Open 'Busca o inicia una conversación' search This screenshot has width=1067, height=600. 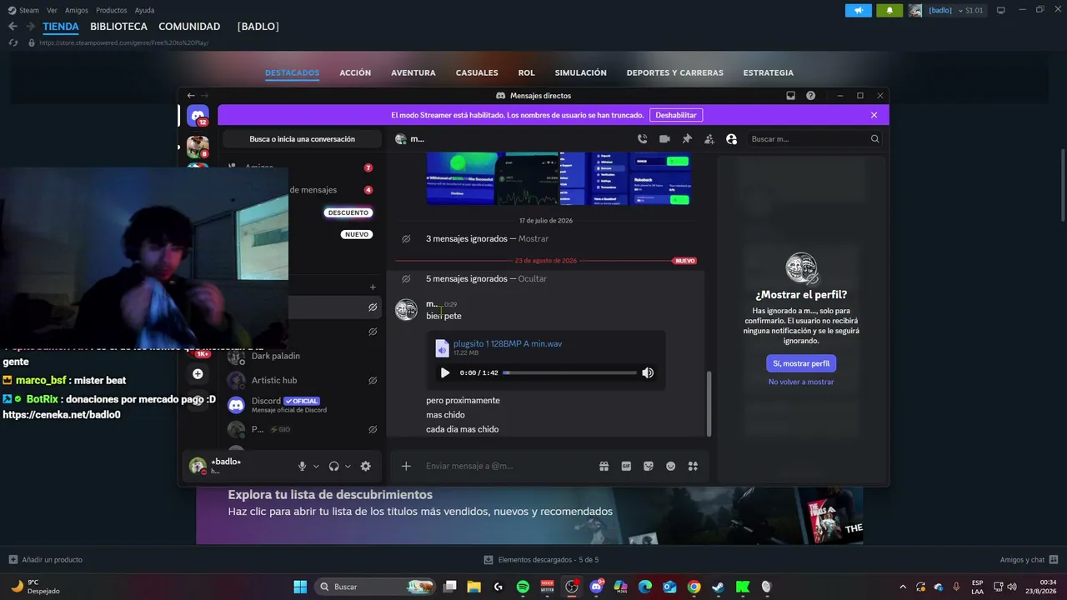point(302,139)
